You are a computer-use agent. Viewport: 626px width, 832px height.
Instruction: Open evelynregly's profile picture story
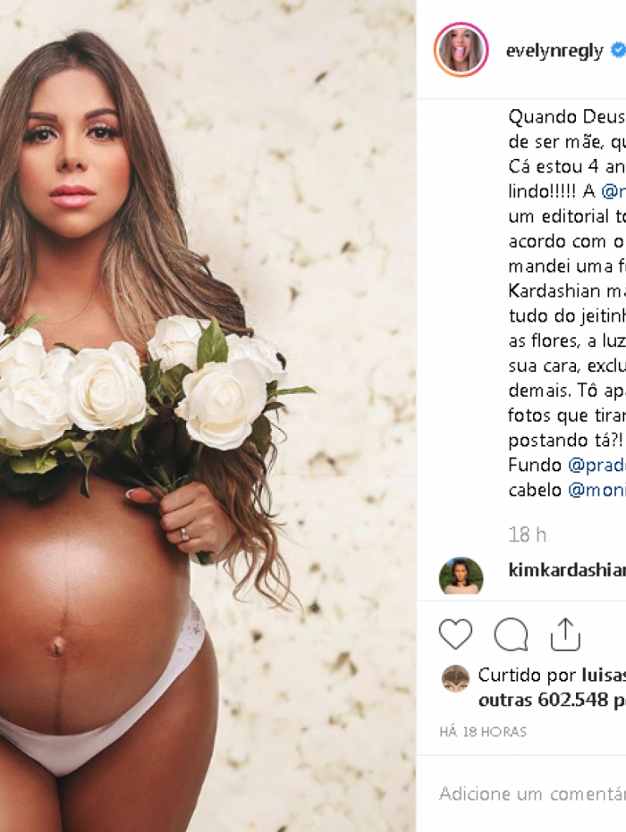point(461,50)
